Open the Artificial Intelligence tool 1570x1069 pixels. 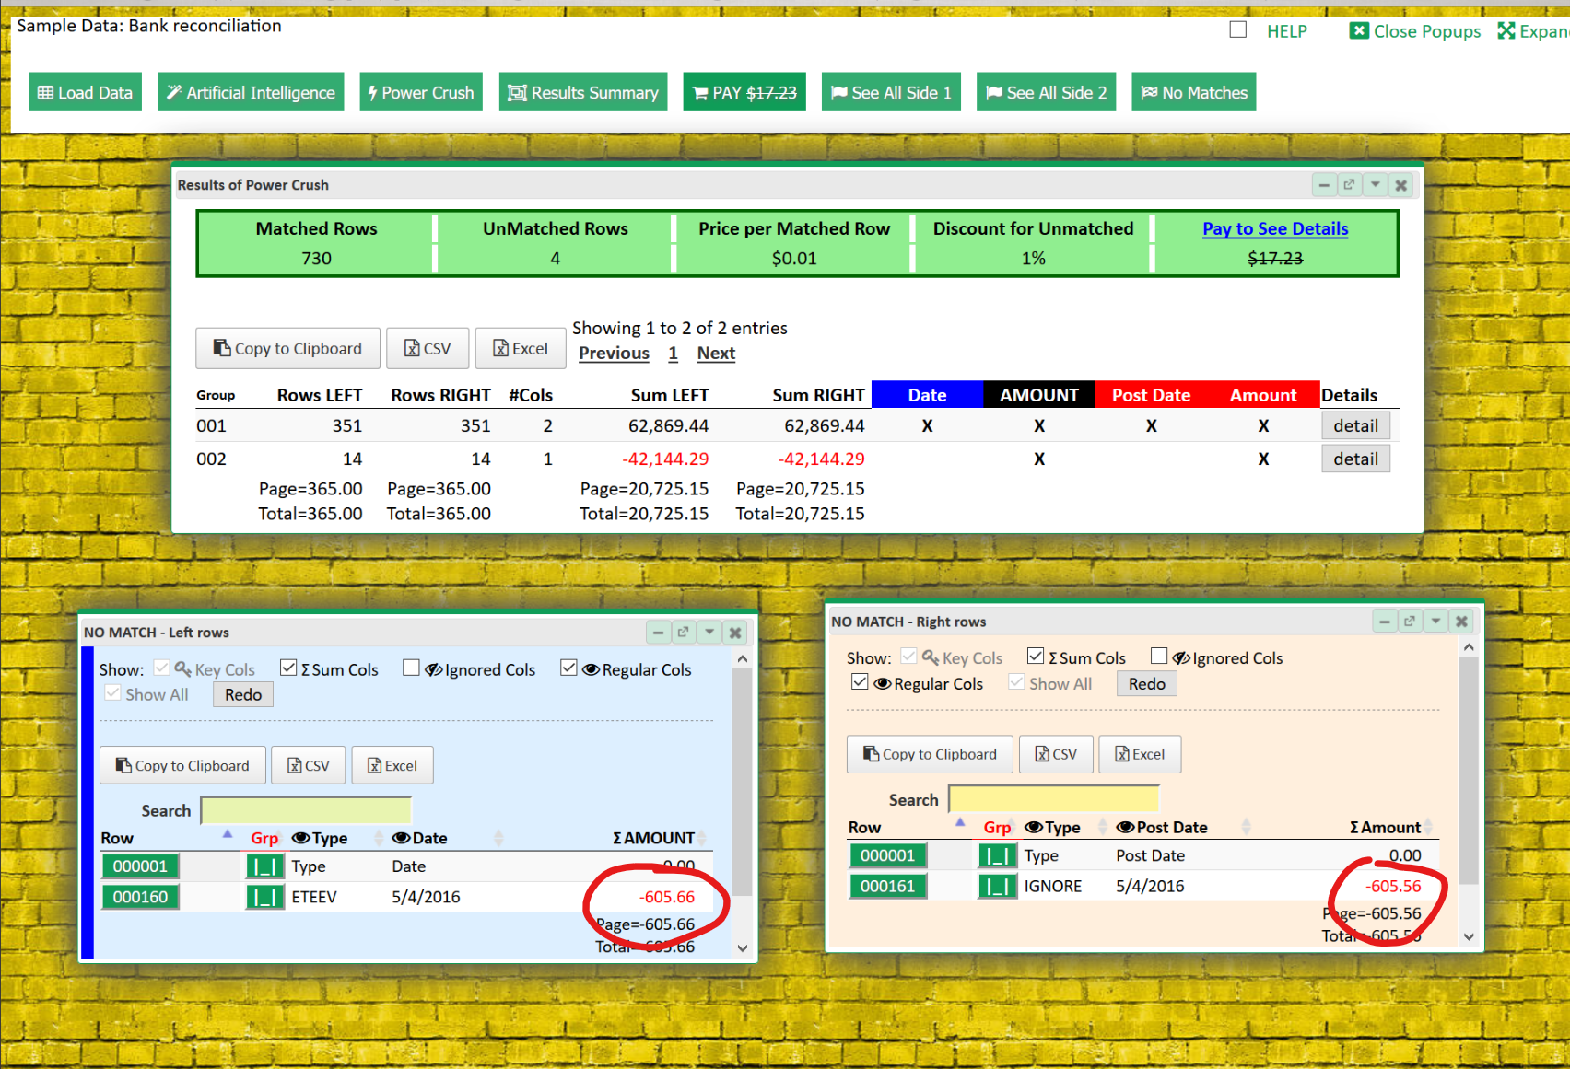tap(251, 92)
